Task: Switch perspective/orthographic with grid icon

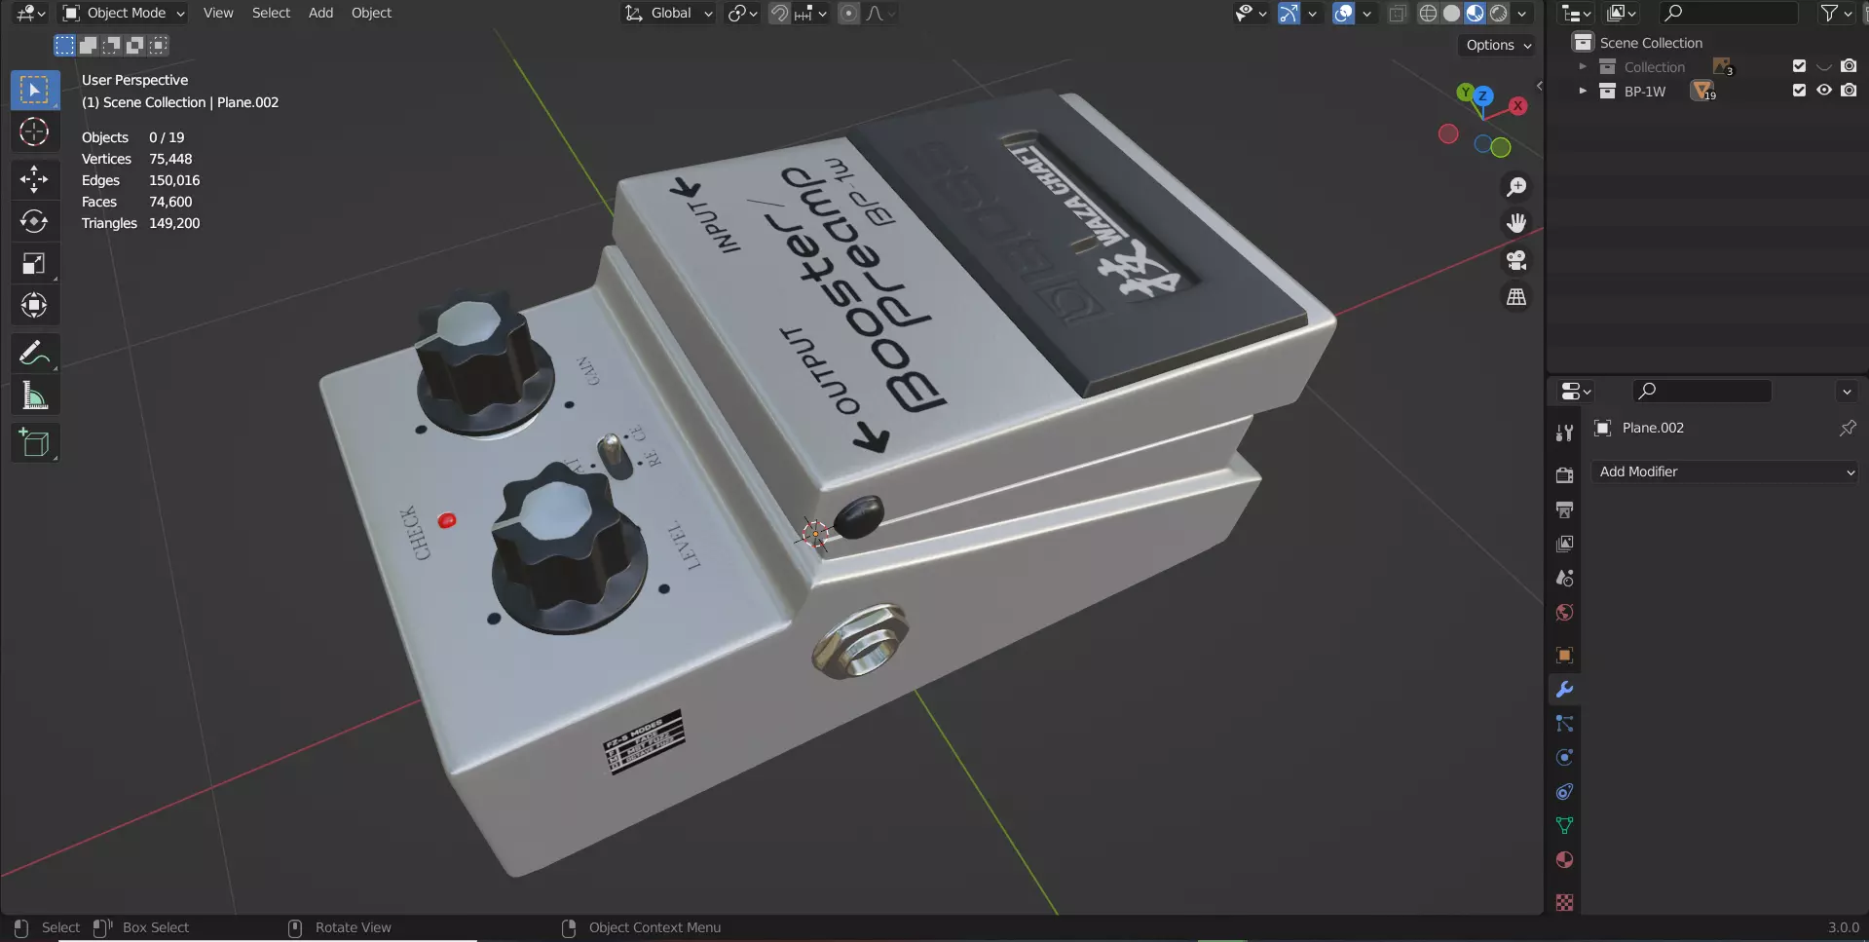Action: tap(1516, 297)
